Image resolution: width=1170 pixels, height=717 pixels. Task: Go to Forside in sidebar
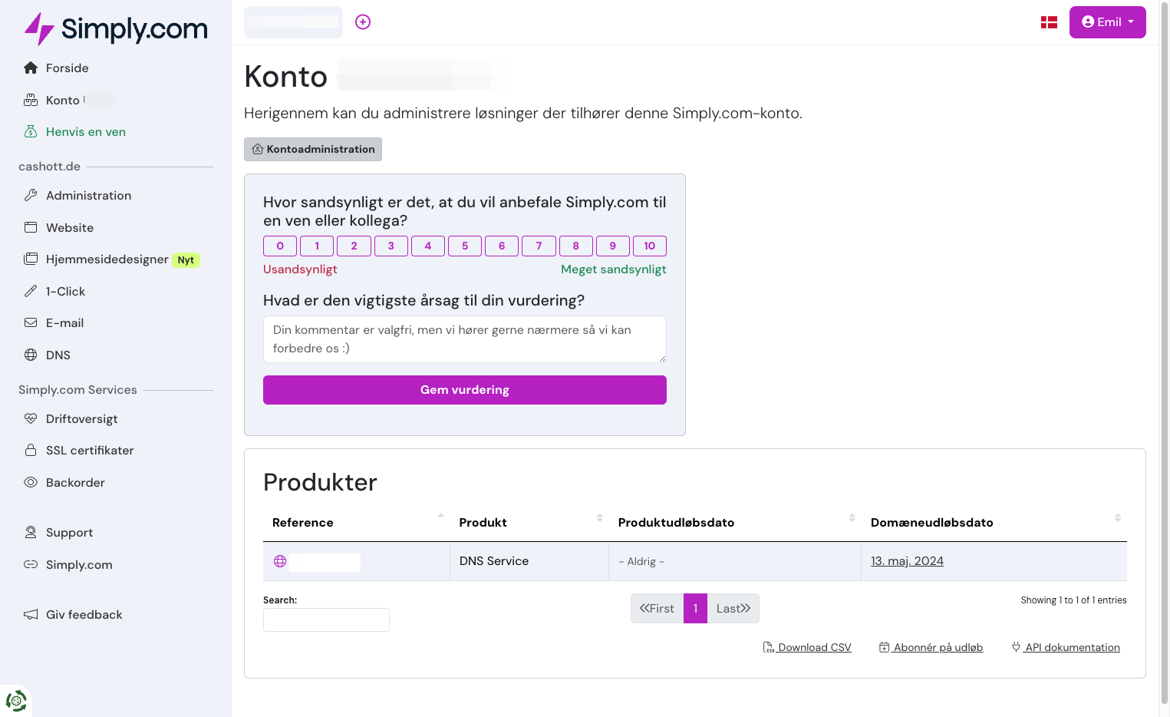67,68
